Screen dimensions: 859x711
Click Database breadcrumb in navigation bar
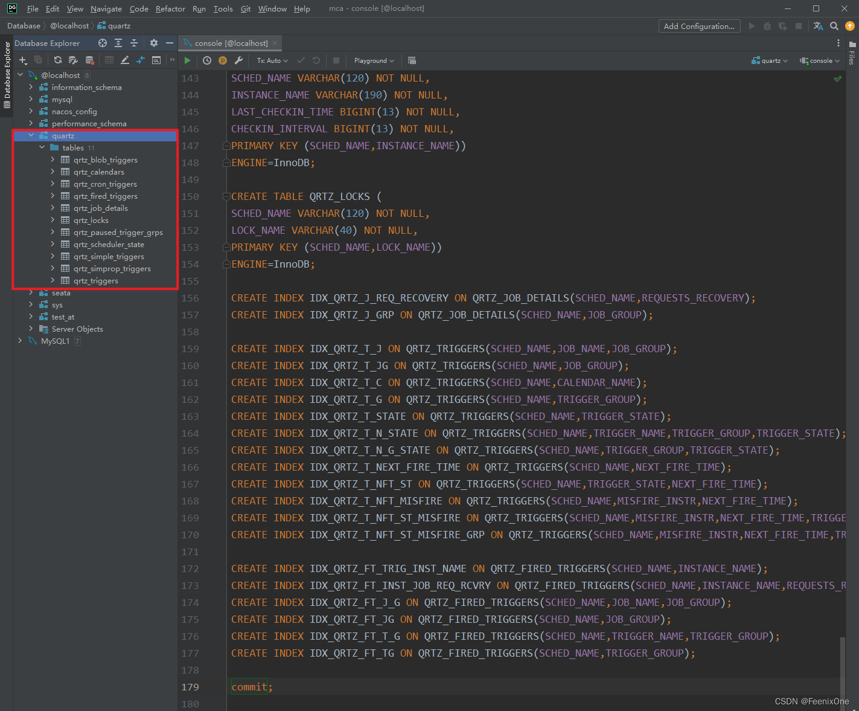[24, 26]
